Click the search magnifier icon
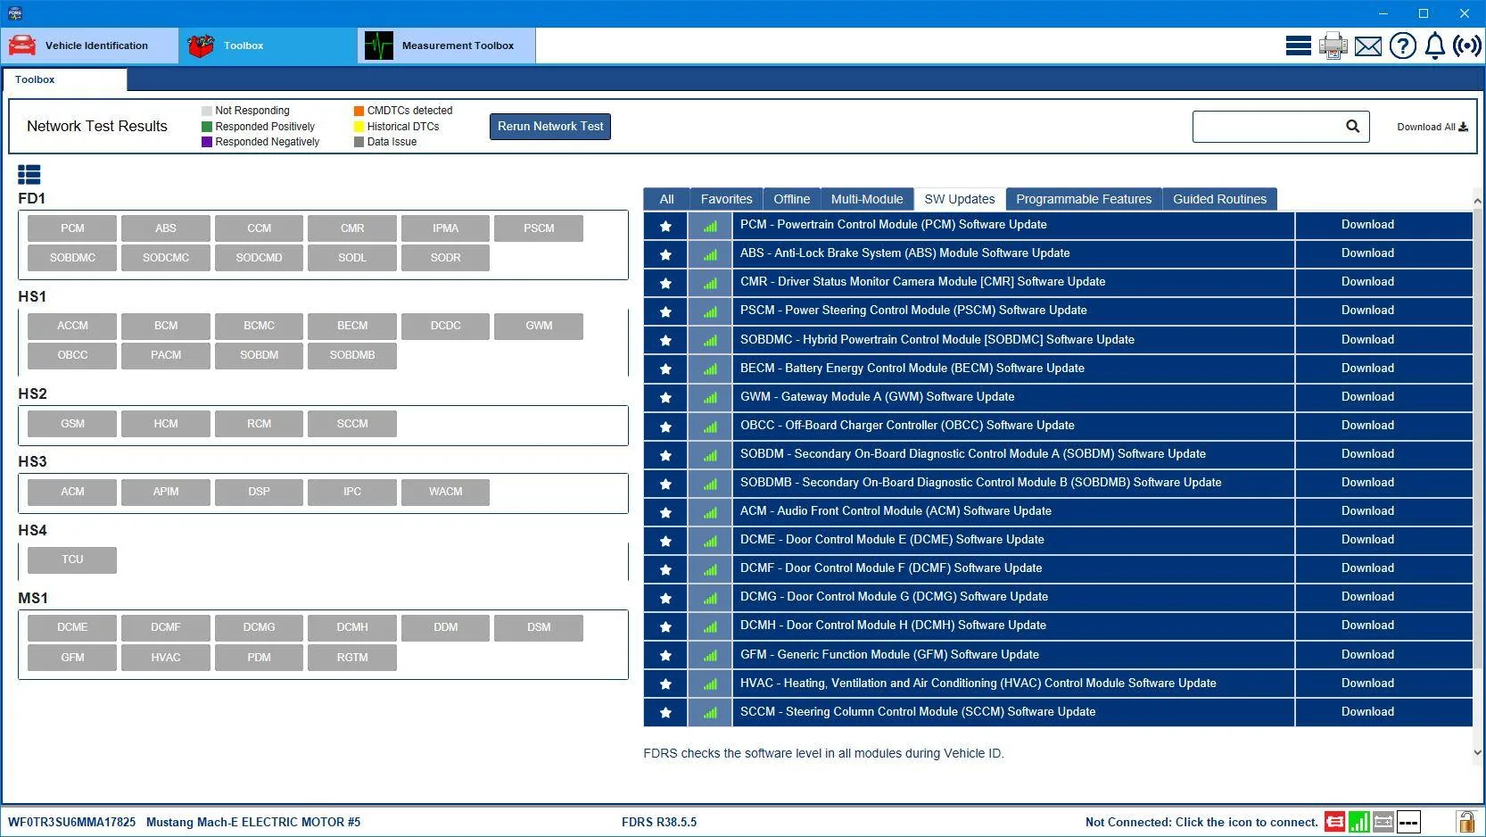Image resolution: width=1486 pixels, height=837 pixels. (x=1352, y=127)
